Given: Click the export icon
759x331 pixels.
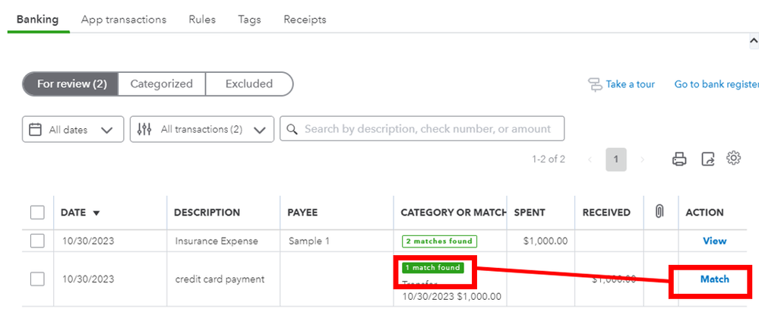Looking at the screenshot, I should coord(707,159).
